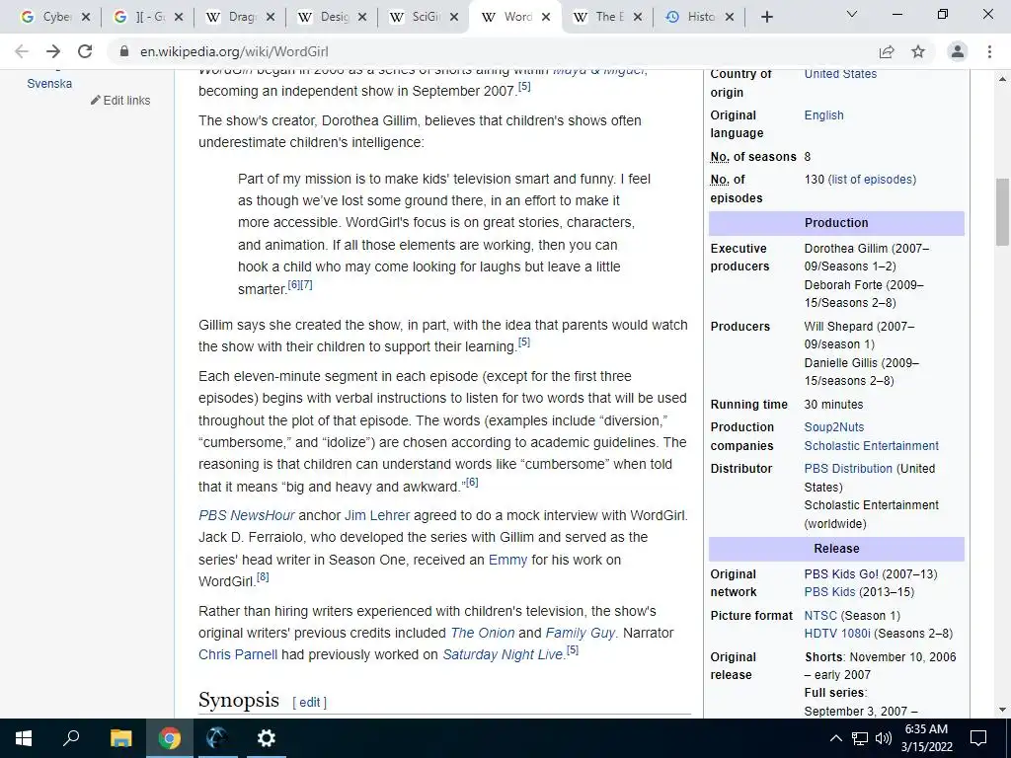The width and height of the screenshot is (1011, 758).
Task: Open the United States country link
Action: (x=840, y=74)
